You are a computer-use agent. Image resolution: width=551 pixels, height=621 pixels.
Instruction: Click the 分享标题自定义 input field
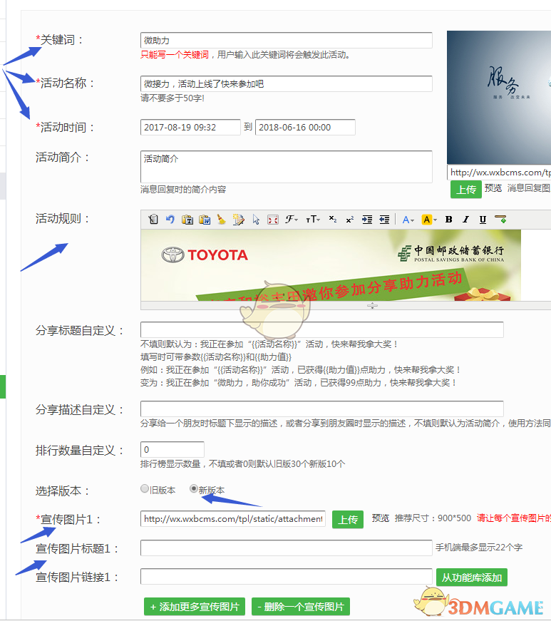tap(321, 329)
